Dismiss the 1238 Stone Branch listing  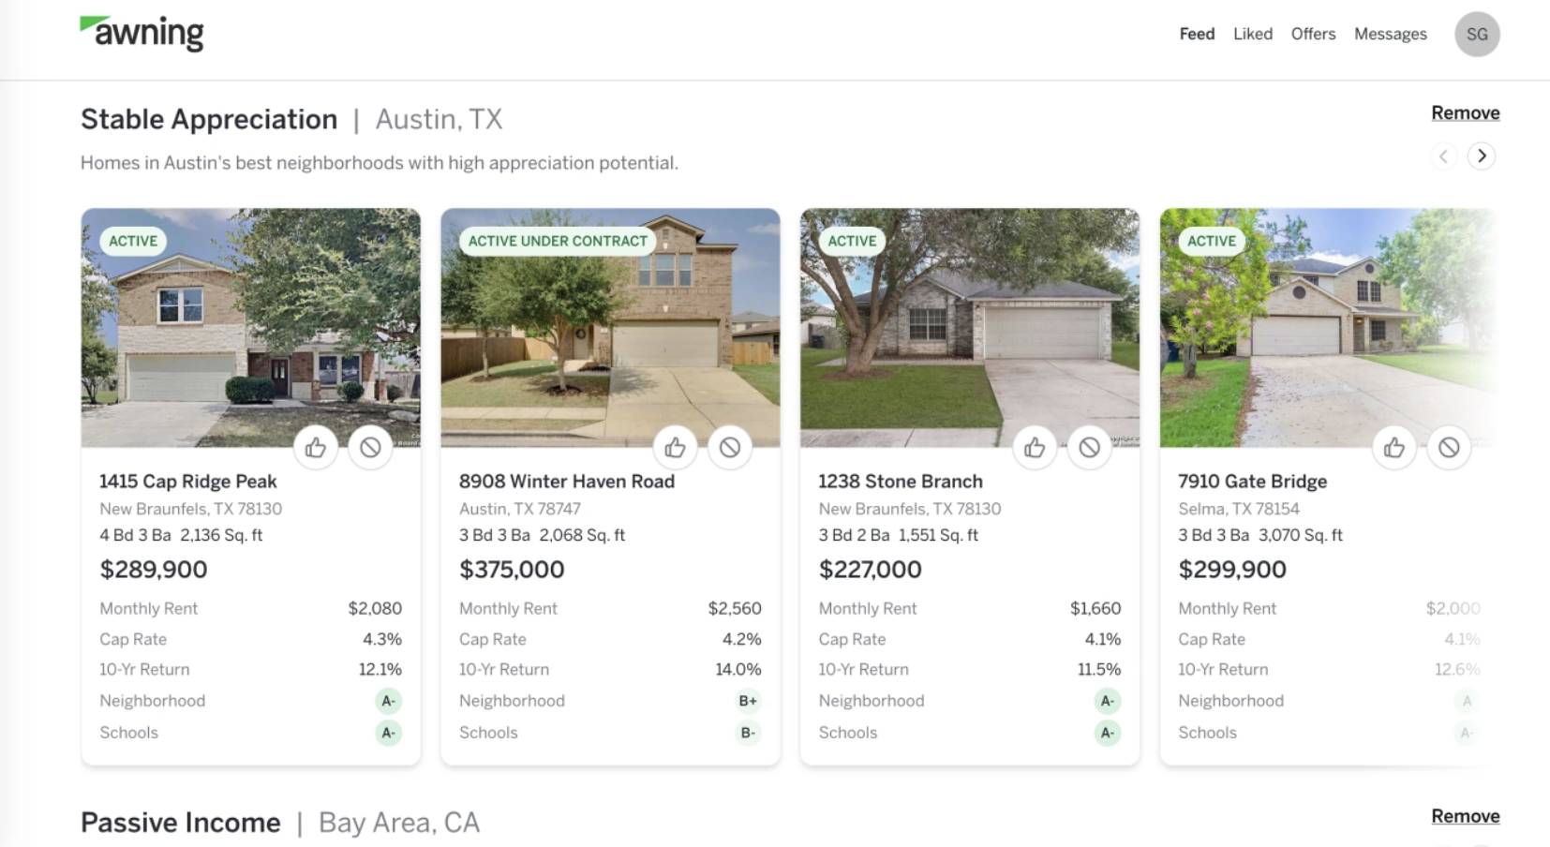tap(1089, 448)
